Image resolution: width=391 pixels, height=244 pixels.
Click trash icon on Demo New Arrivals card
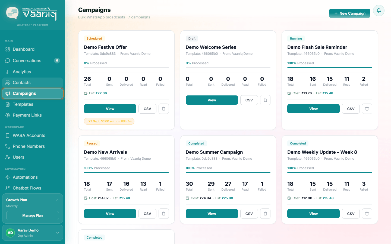pyautogui.click(x=164, y=214)
